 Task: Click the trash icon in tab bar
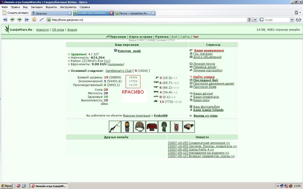point(296,13)
